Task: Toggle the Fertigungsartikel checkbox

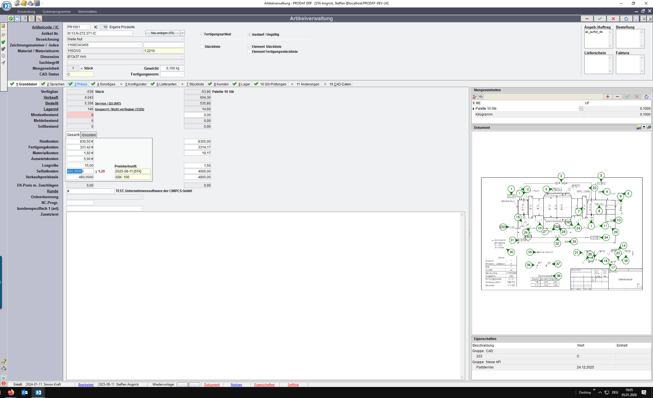Action: [202, 34]
